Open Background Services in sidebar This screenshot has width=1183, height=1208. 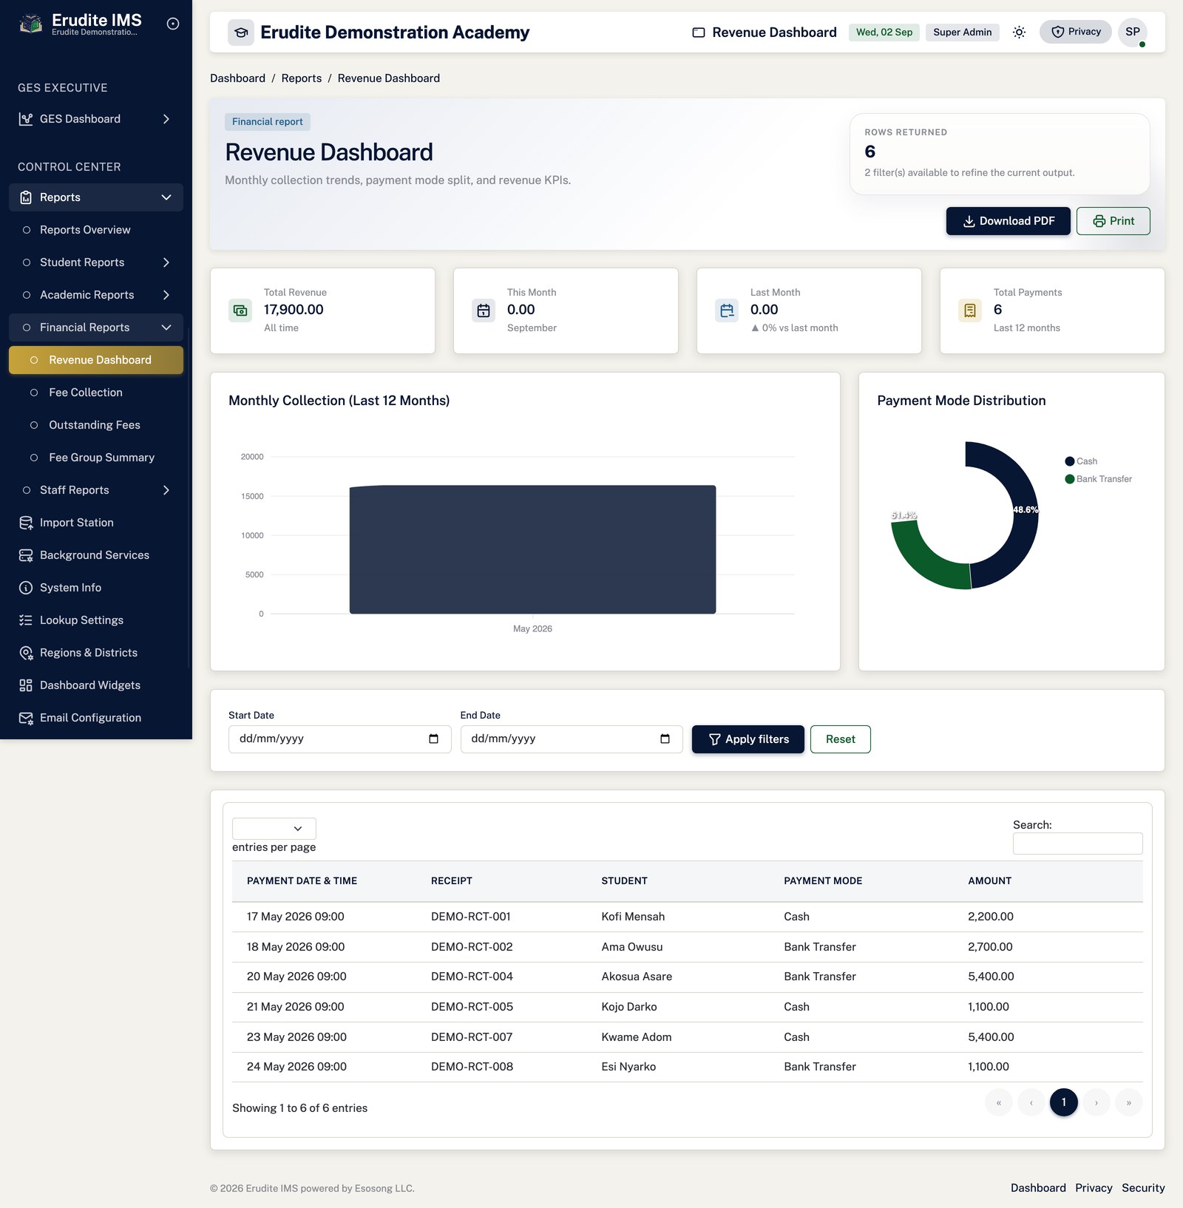tap(96, 555)
